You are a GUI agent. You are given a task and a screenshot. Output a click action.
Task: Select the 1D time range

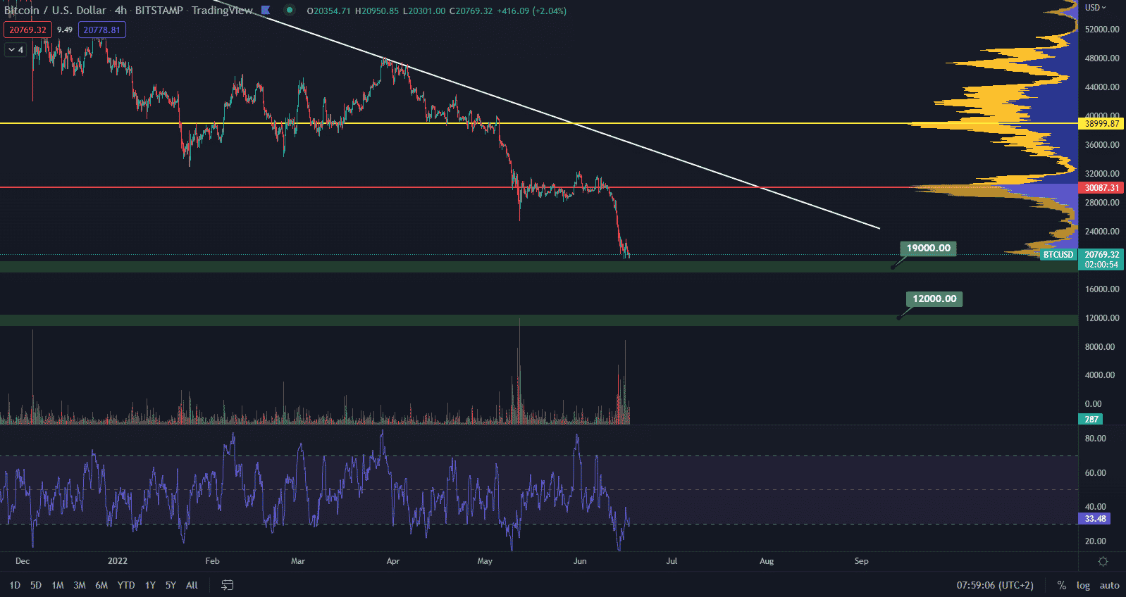click(x=15, y=585)
